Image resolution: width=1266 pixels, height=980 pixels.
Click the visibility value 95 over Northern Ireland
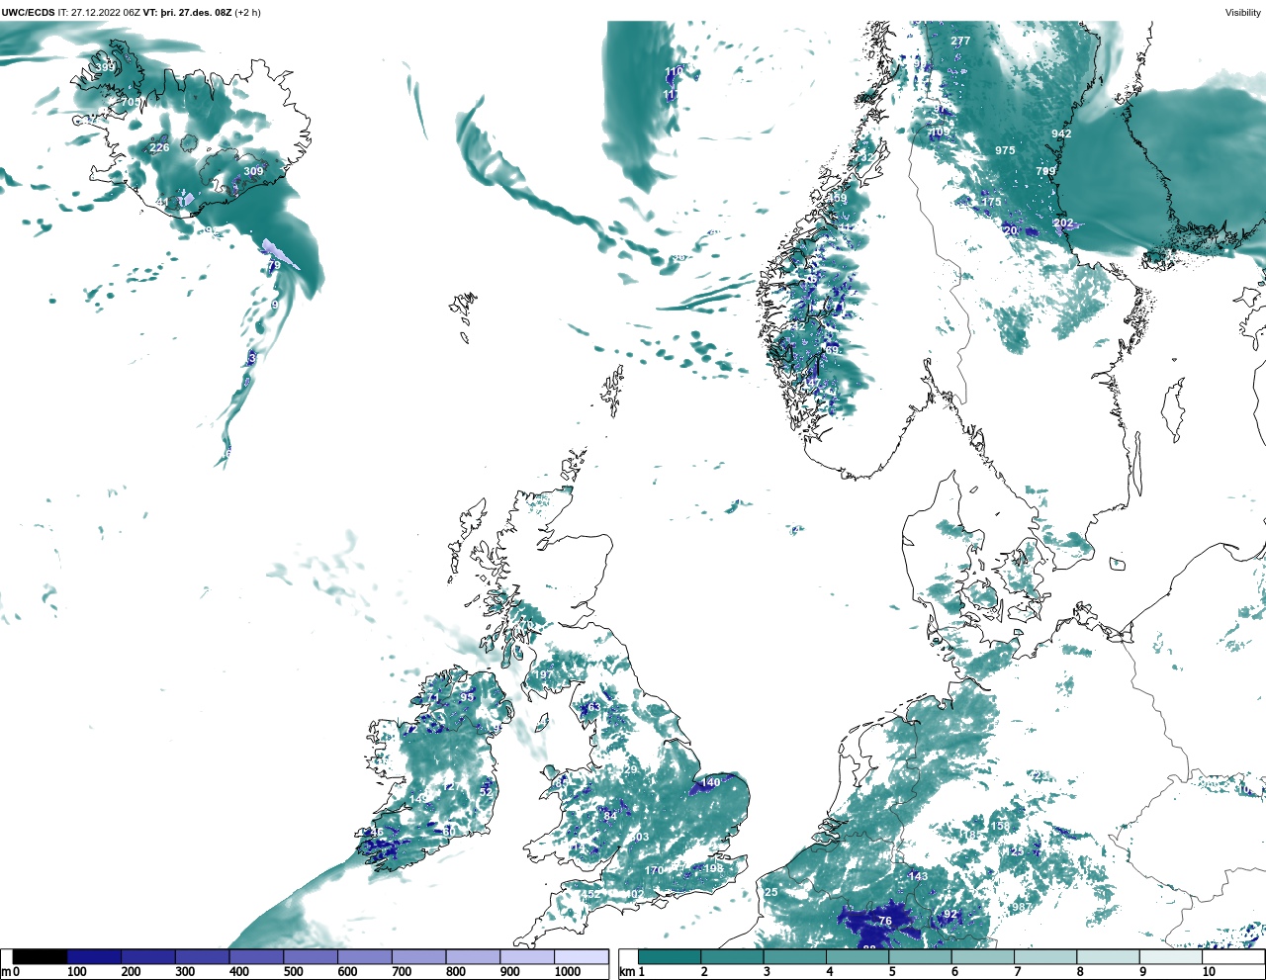[467, 697]
